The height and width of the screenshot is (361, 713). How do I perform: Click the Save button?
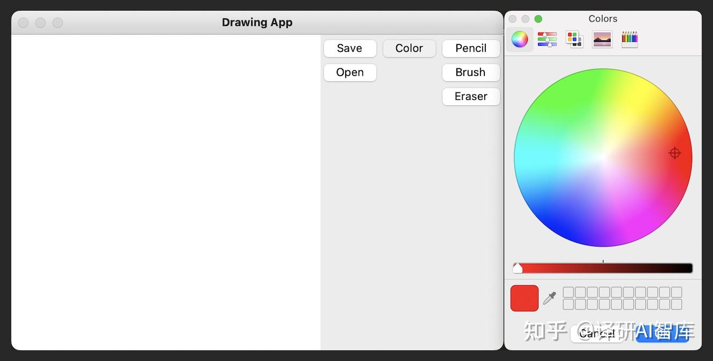pyautogui.click(x=350, y=48)
